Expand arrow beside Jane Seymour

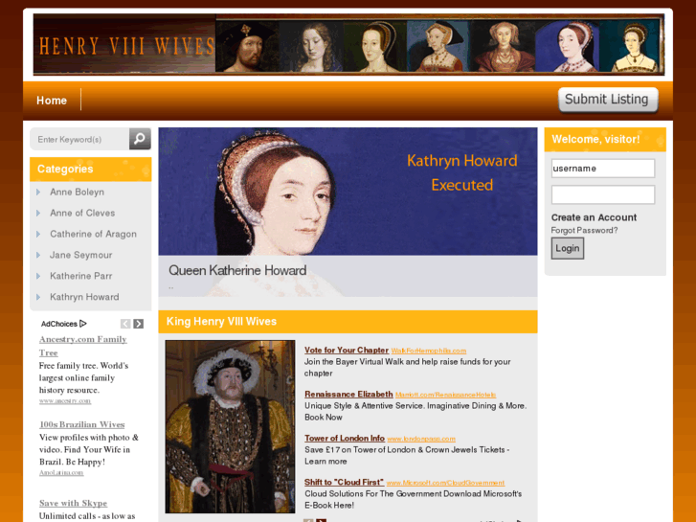pos(38,255)
